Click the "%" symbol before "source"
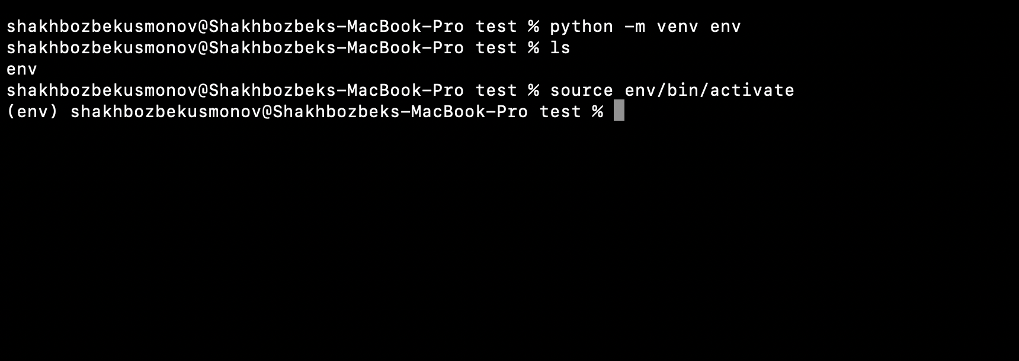Viewport: 1019px width, 361px height. pyautogui.click(x=533, y=91)
